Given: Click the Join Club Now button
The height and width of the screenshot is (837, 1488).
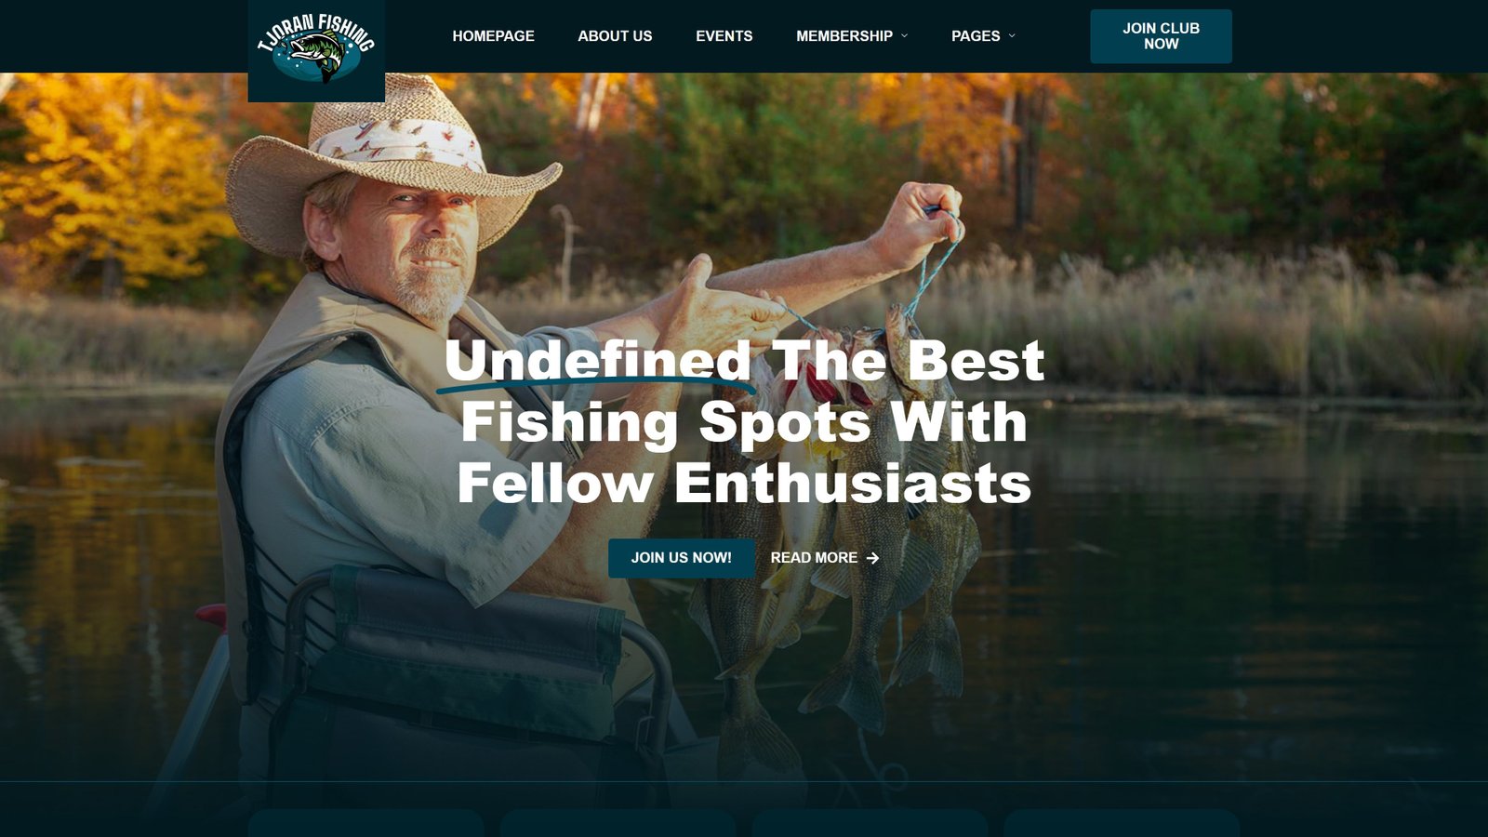Looking at the screenshot, I should 1161,36.
